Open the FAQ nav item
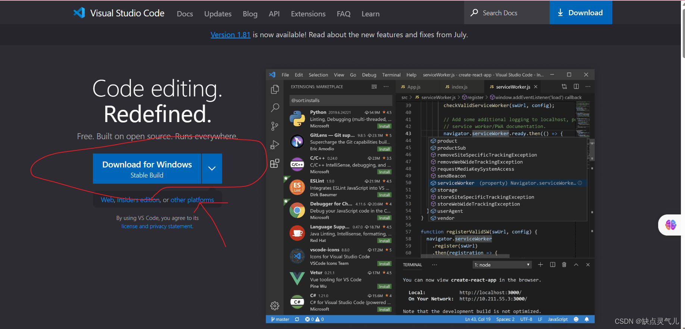The height and width of the screenshot is (329, 685). 344,14
